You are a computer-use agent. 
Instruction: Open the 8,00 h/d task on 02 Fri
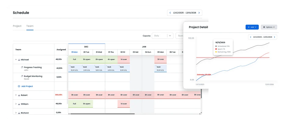point(124,68)
